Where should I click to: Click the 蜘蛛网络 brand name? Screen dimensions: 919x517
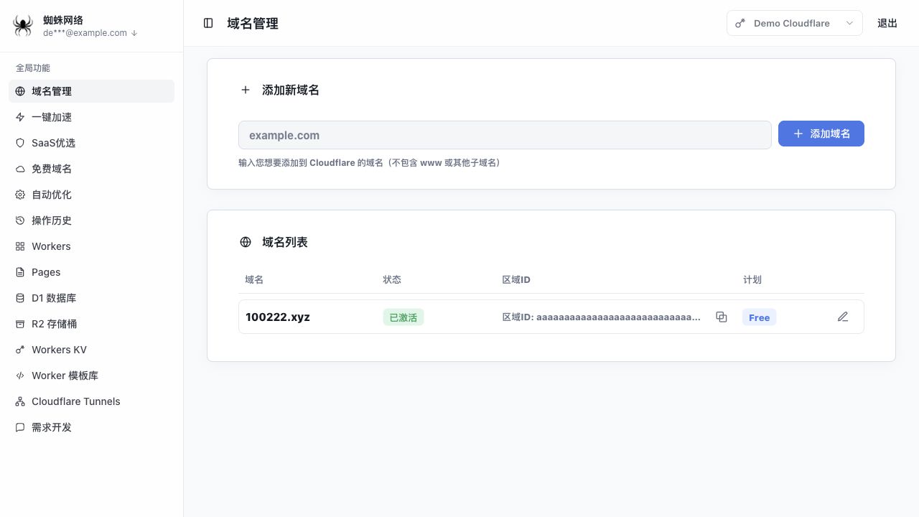point(63,20)
